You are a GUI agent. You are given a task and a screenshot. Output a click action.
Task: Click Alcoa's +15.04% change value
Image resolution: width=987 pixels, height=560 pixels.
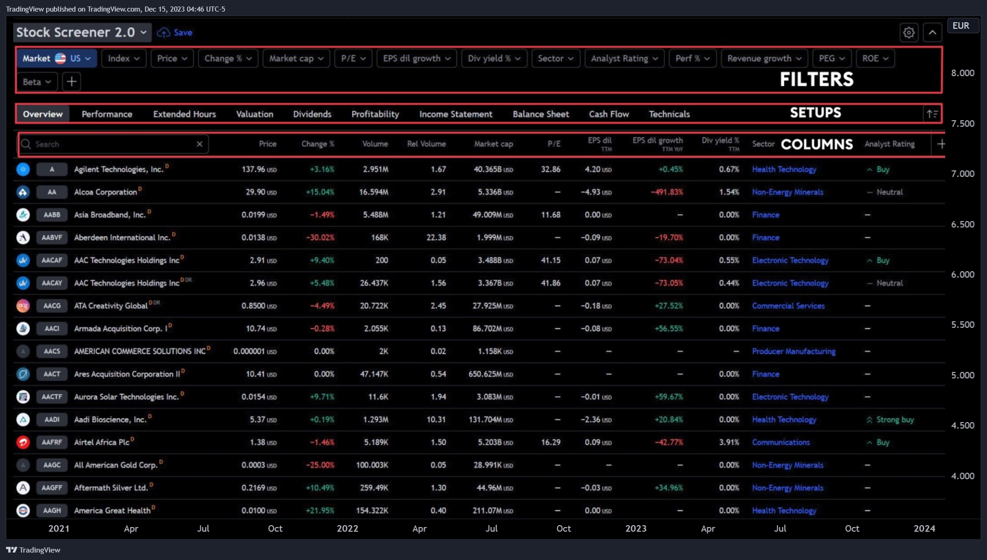320,192
